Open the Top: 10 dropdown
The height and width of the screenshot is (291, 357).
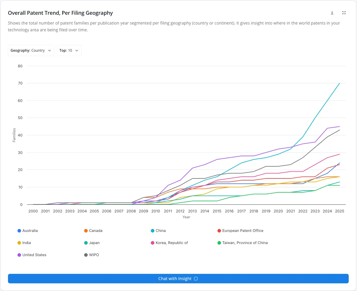tap(69, 51)
